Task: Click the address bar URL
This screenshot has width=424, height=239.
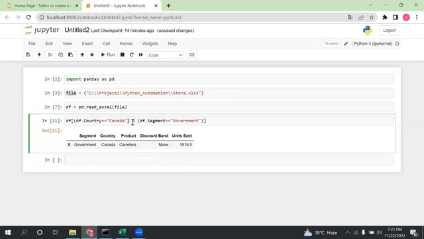Action: 113,17
